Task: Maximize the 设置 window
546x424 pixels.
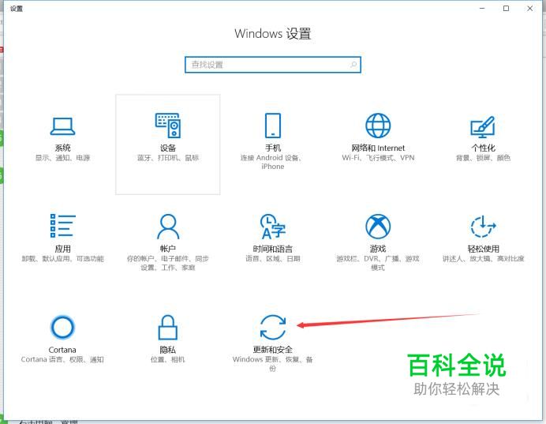Action: tap(506, 9)
